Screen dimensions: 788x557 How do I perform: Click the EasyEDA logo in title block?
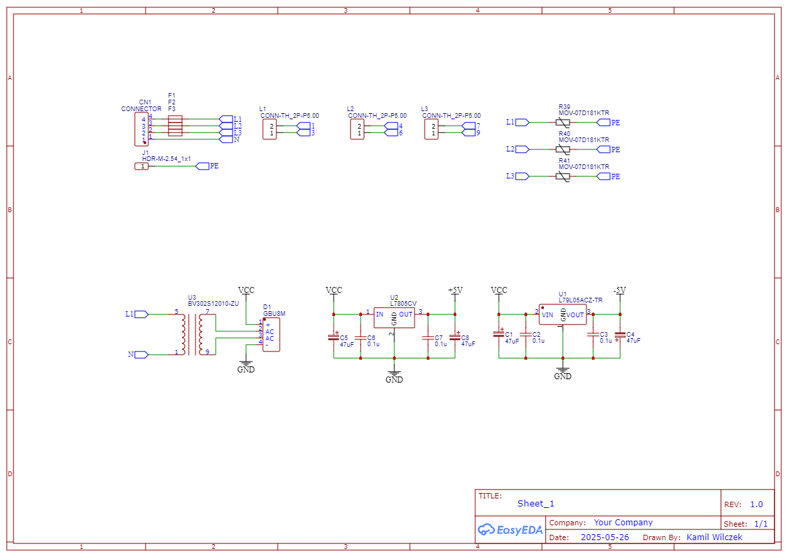pos(510,529)
